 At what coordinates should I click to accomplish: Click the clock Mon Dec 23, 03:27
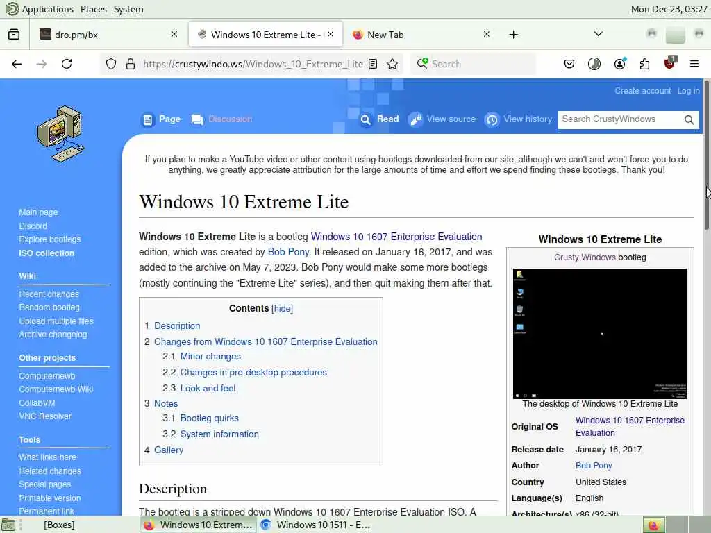[x=669, y=9]
